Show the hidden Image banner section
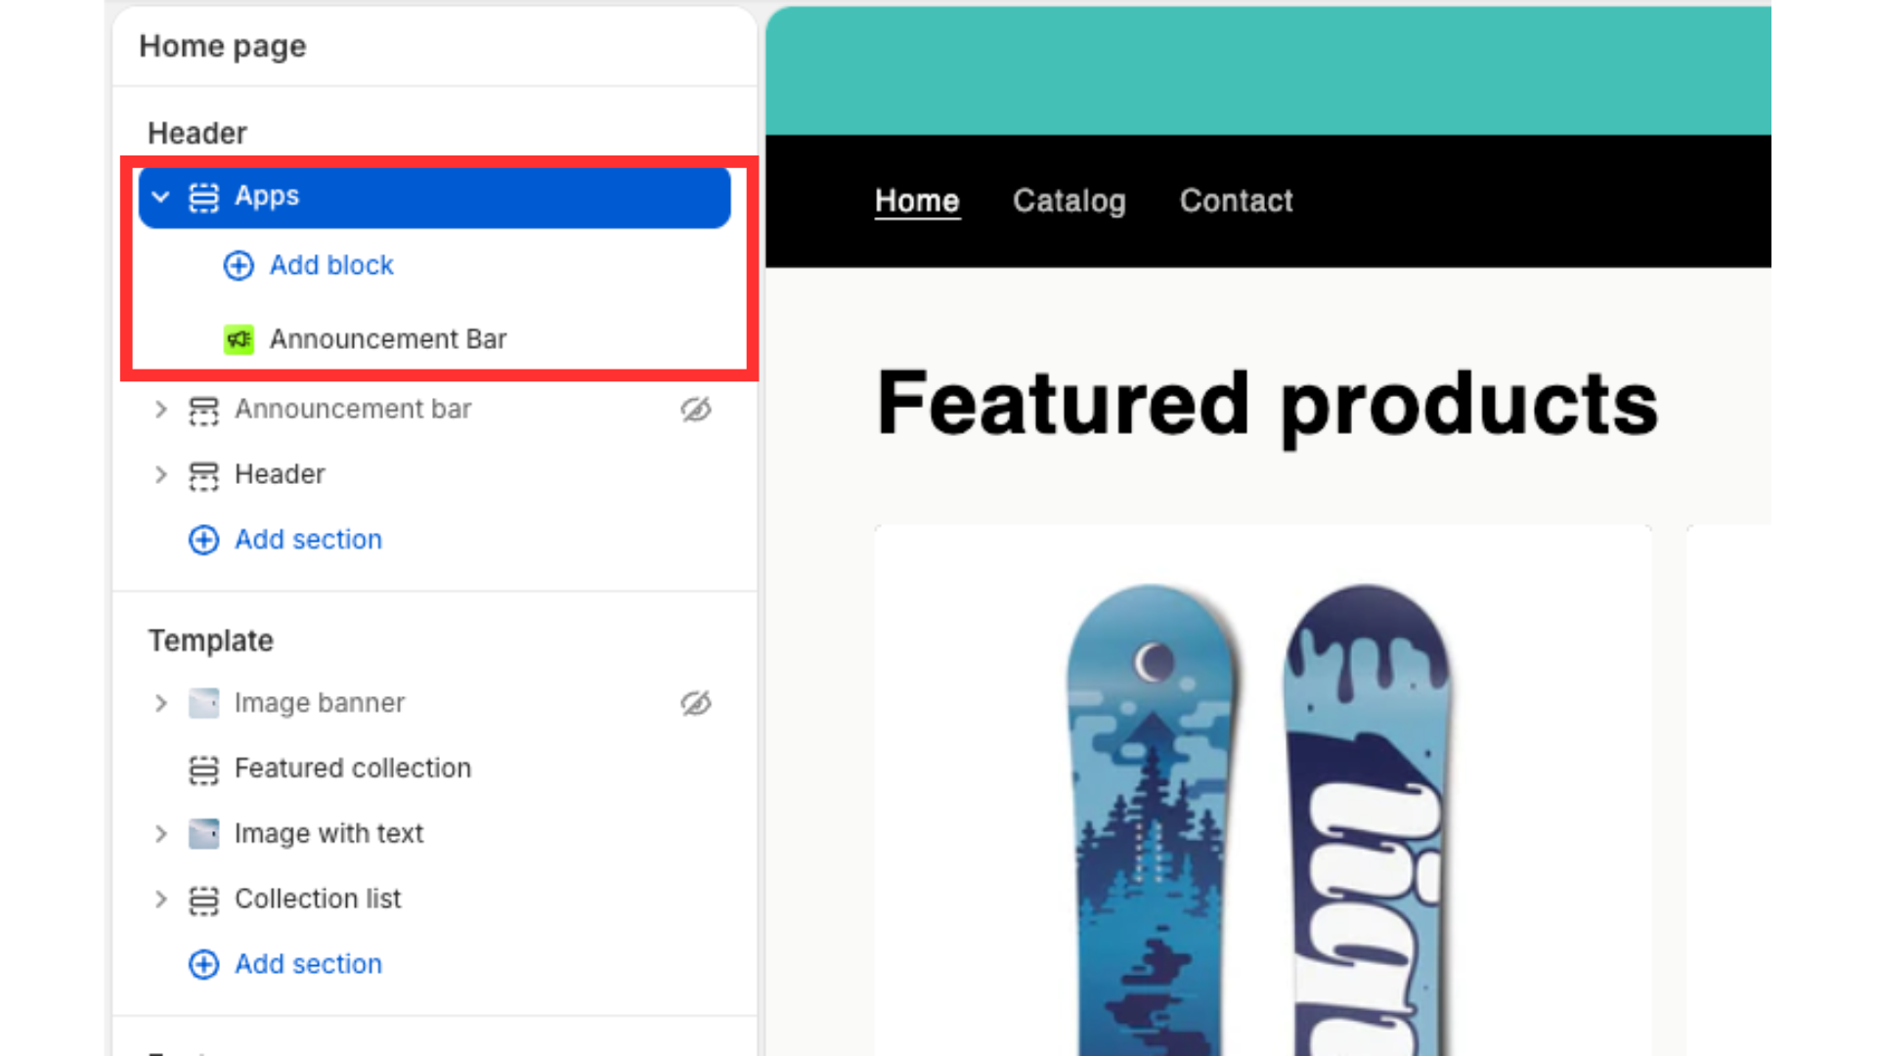Screen dimensions: 1877x1056 (696, 703)
